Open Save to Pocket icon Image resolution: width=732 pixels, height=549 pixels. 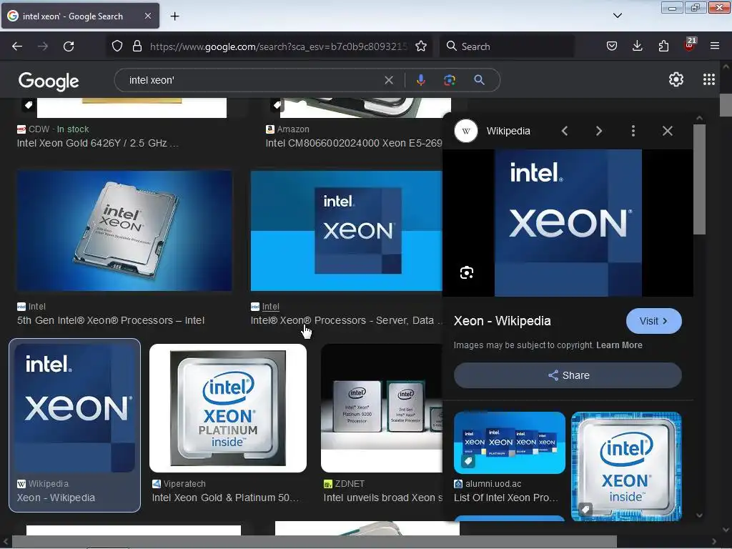point(612,46)
